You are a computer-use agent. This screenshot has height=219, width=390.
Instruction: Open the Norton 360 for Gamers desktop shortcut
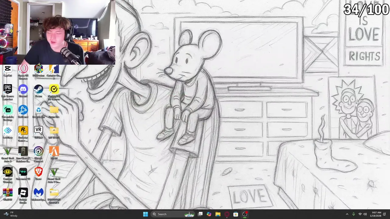[x=54, y=92]
